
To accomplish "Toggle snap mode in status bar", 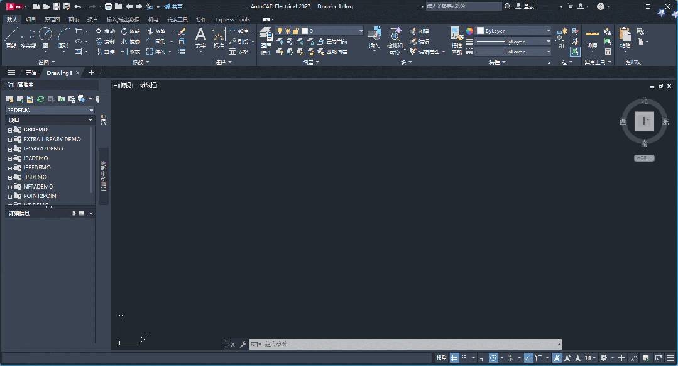I will pos(465,358).
